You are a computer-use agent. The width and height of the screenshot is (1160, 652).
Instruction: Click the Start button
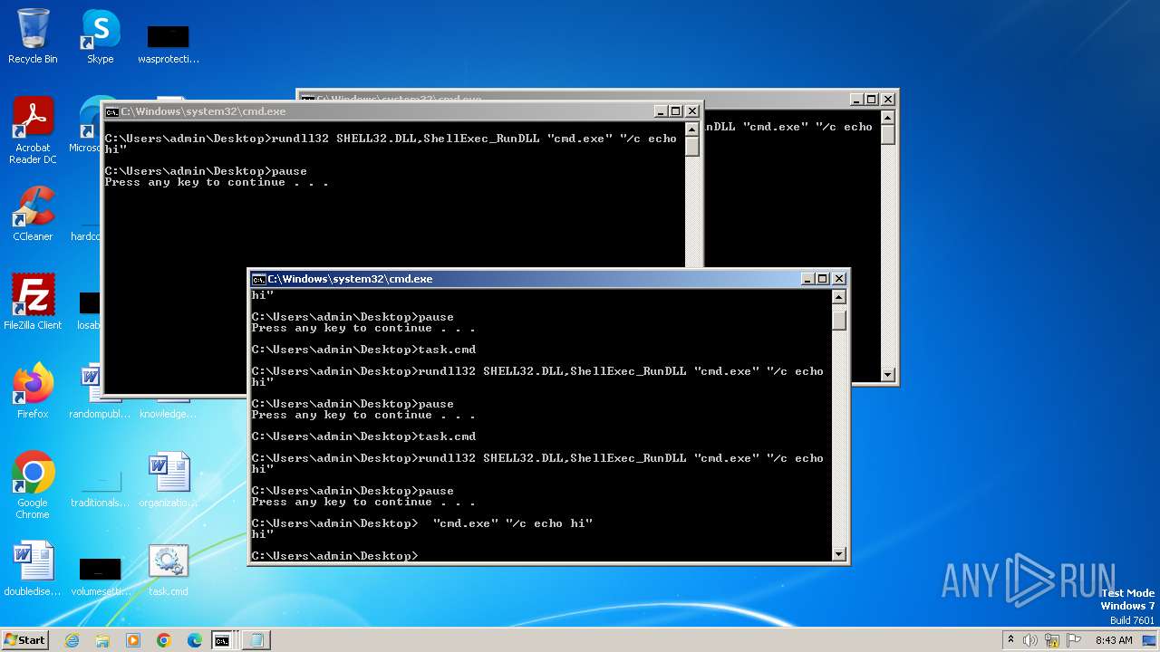pyautogui.click(x=24, y=639)
